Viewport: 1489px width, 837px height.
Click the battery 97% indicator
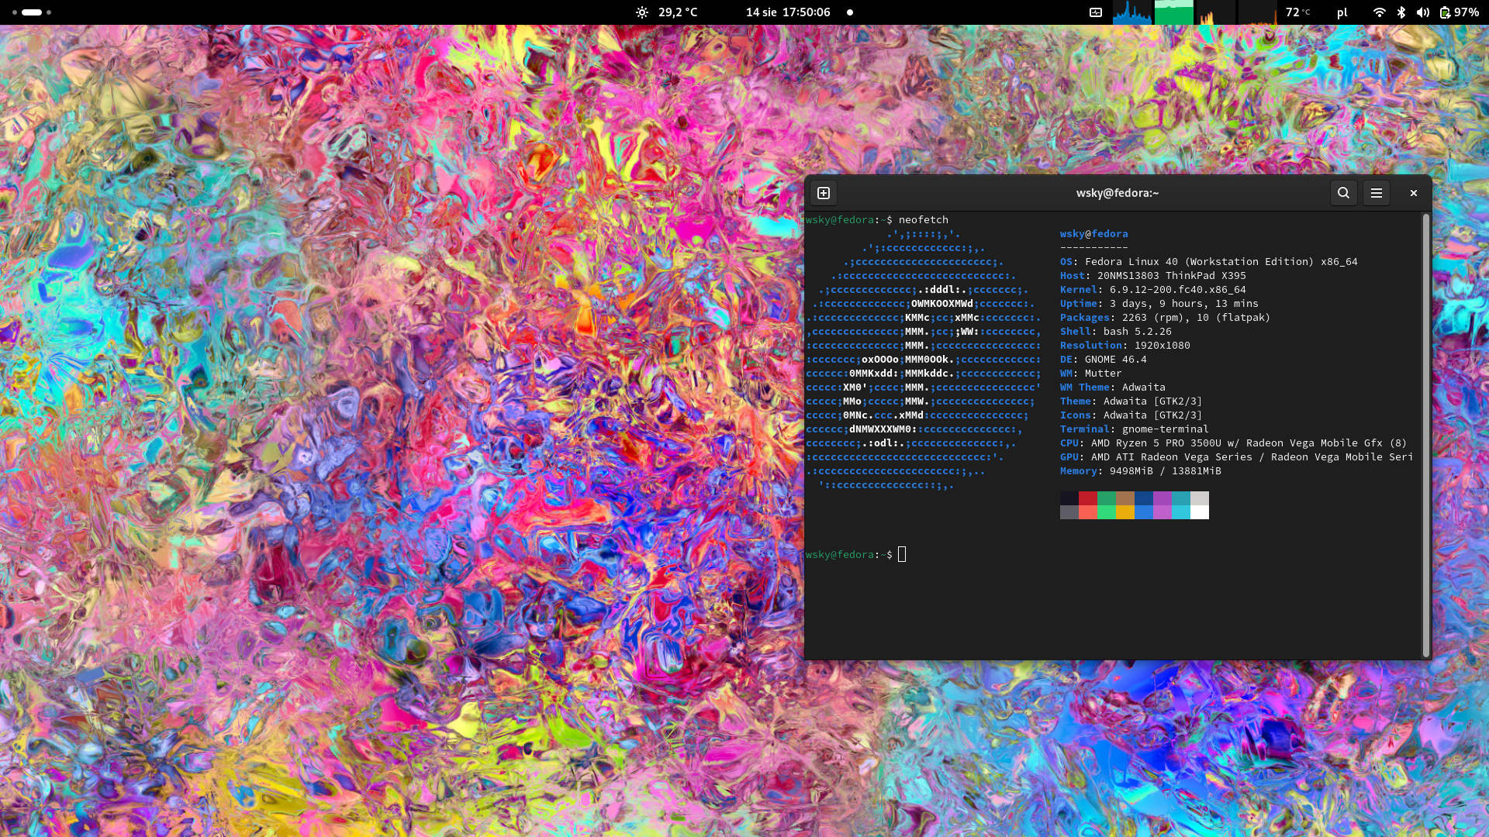click(1459, 12)
